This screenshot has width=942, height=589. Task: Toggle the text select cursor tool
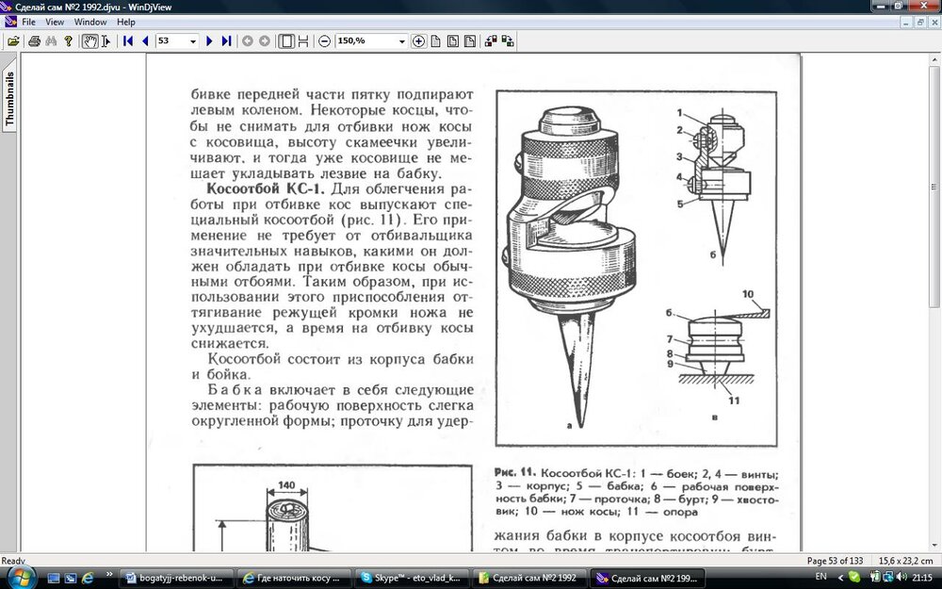(x=106, y=41)
